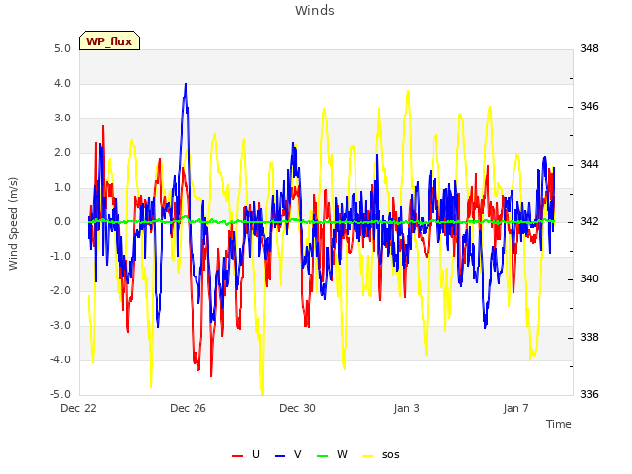The image size is (632, 474).
Task: Click the 'Winds' chart title
Action: click(x=315, y=11)
